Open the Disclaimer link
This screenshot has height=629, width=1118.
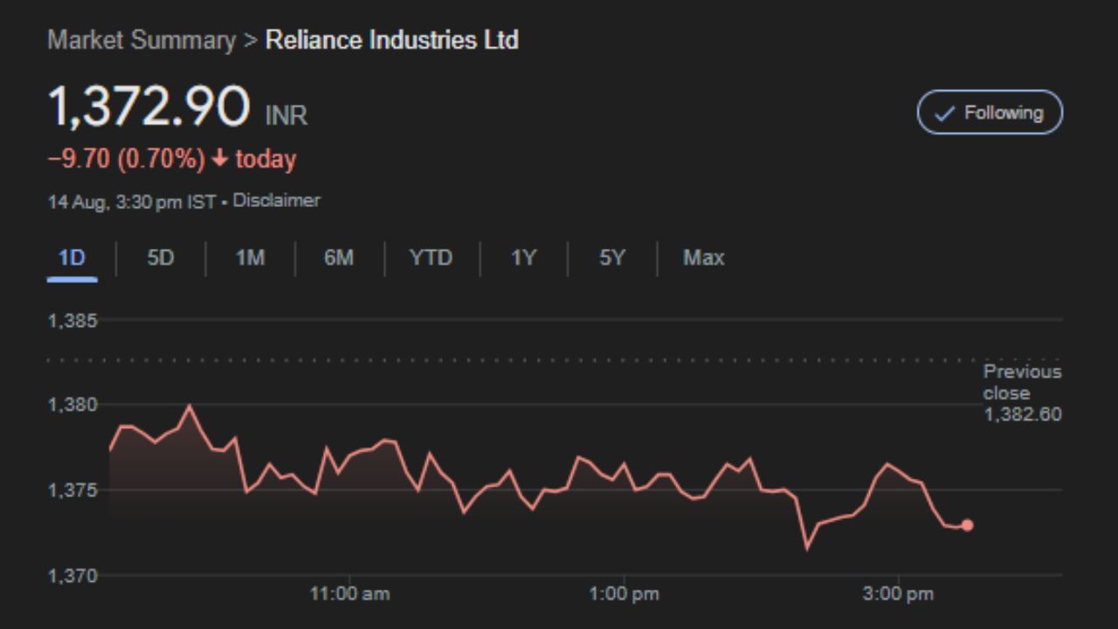pyautogui.click(x=276, y=201)
